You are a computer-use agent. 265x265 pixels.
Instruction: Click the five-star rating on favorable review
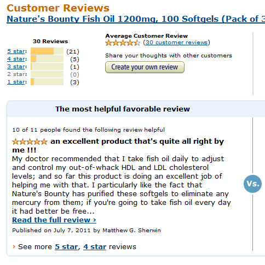(x=30, y=142)
